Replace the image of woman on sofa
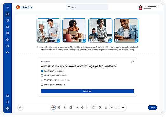The height and width of the screenshot is (117, 166). [74, 38]
